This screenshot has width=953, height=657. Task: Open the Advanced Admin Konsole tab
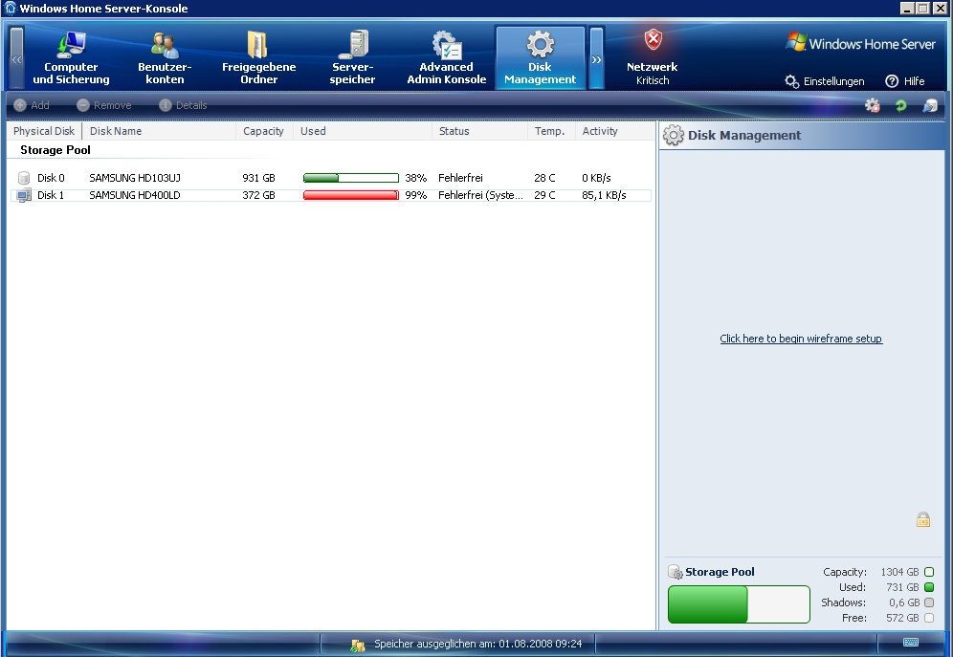coord(447,57)
